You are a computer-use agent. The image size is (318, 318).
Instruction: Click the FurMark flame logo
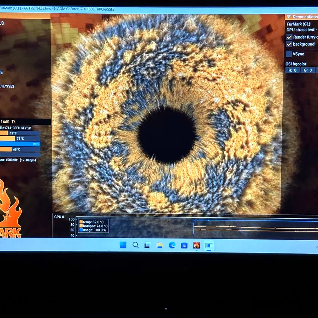coord(10,208)
